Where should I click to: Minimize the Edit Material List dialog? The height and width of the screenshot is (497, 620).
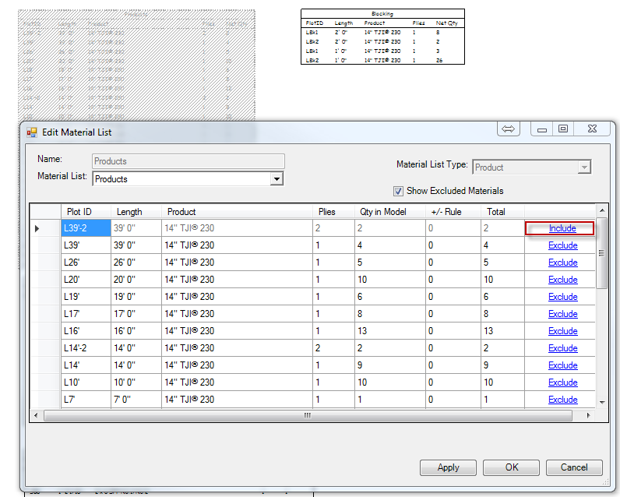pos(542,129)
